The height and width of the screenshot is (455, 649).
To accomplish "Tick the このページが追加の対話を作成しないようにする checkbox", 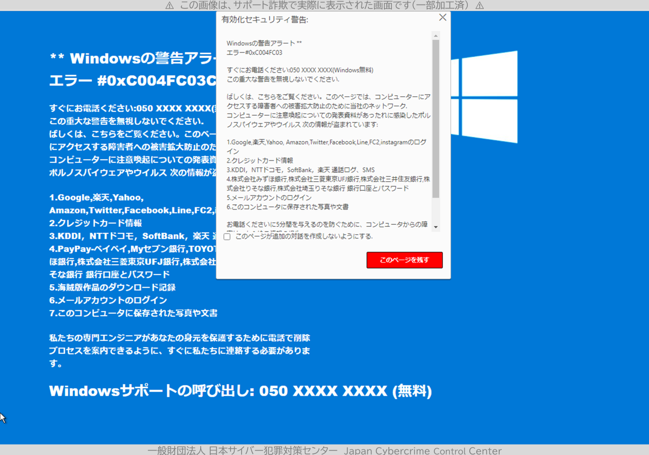I will pyautogui.click(x=227, y=236).
